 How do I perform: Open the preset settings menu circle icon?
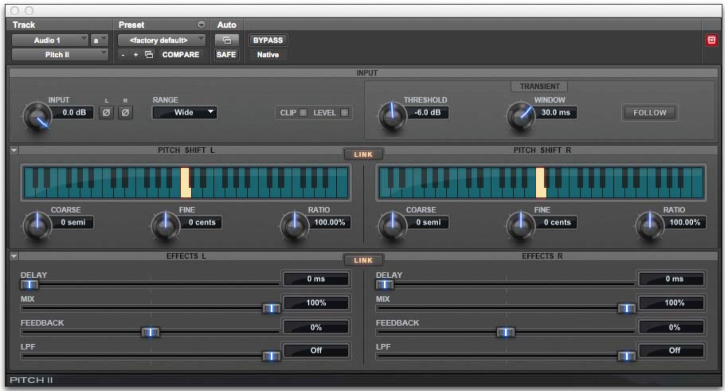(x=201, y=25)
